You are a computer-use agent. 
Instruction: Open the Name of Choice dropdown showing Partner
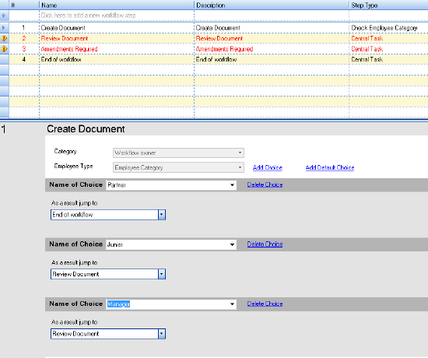tap(171, 185)
